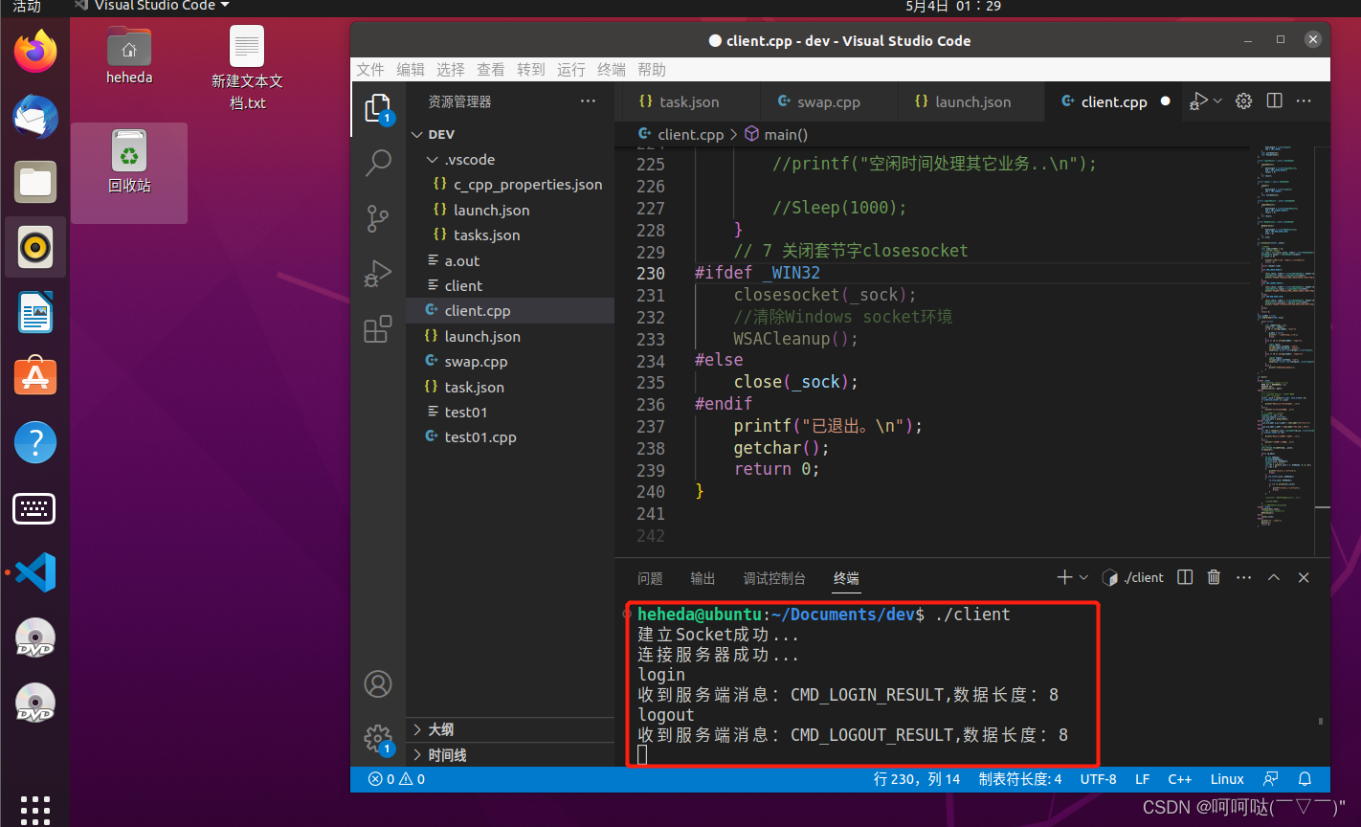Toggle maximize panel with the chevron icon
Screen dimensions: 1361x827
click(1273, 577)
